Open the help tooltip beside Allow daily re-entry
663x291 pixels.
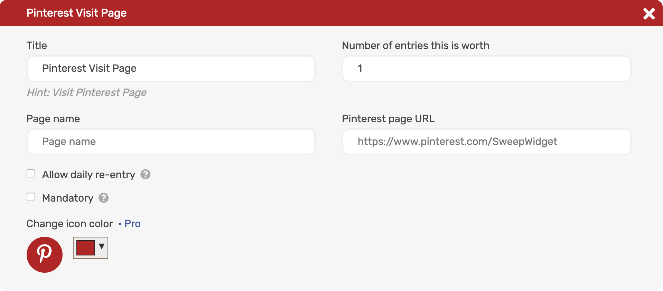[x=145, y=175]
